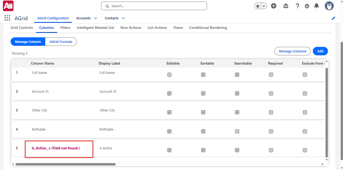
Task: Click the Showing 5 count text
Action: pyautogui.click(x=20, y=53)
